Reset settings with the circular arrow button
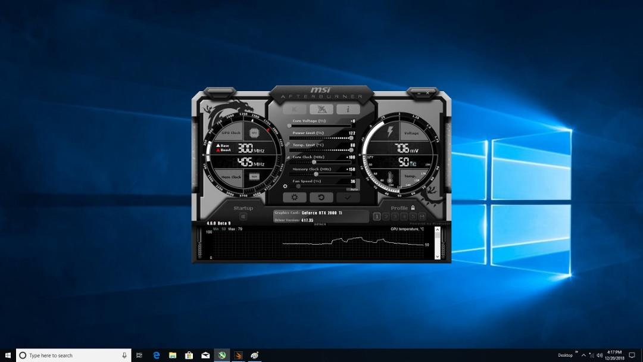This screenshot has width=643, height=362. tap(321, 197)
